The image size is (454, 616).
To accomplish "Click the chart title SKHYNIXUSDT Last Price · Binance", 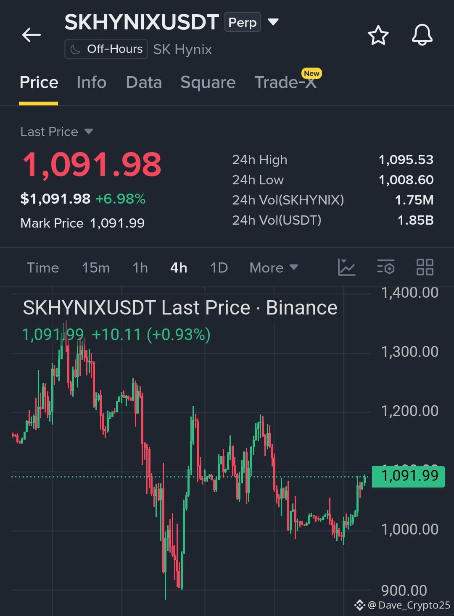I will coord(180,308).
